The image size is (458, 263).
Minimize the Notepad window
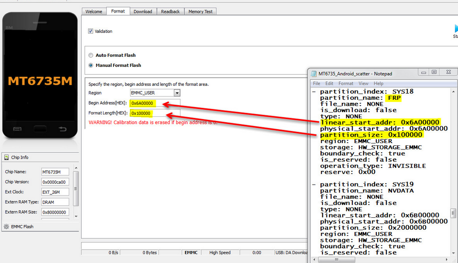tap(423, 72)
